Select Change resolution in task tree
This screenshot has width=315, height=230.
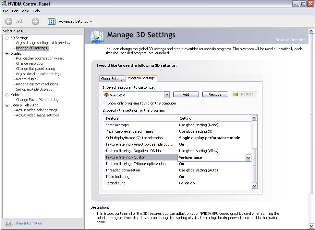click(30, 63)
